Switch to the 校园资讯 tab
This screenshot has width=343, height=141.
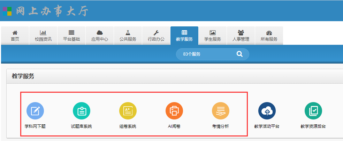click(43, 35)
